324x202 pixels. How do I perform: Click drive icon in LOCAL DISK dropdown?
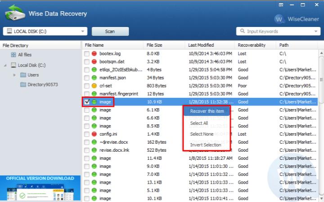9,31
